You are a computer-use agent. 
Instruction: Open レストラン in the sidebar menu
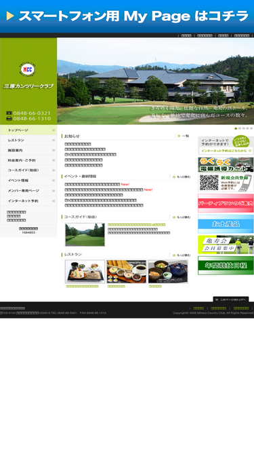pos(28,140)
